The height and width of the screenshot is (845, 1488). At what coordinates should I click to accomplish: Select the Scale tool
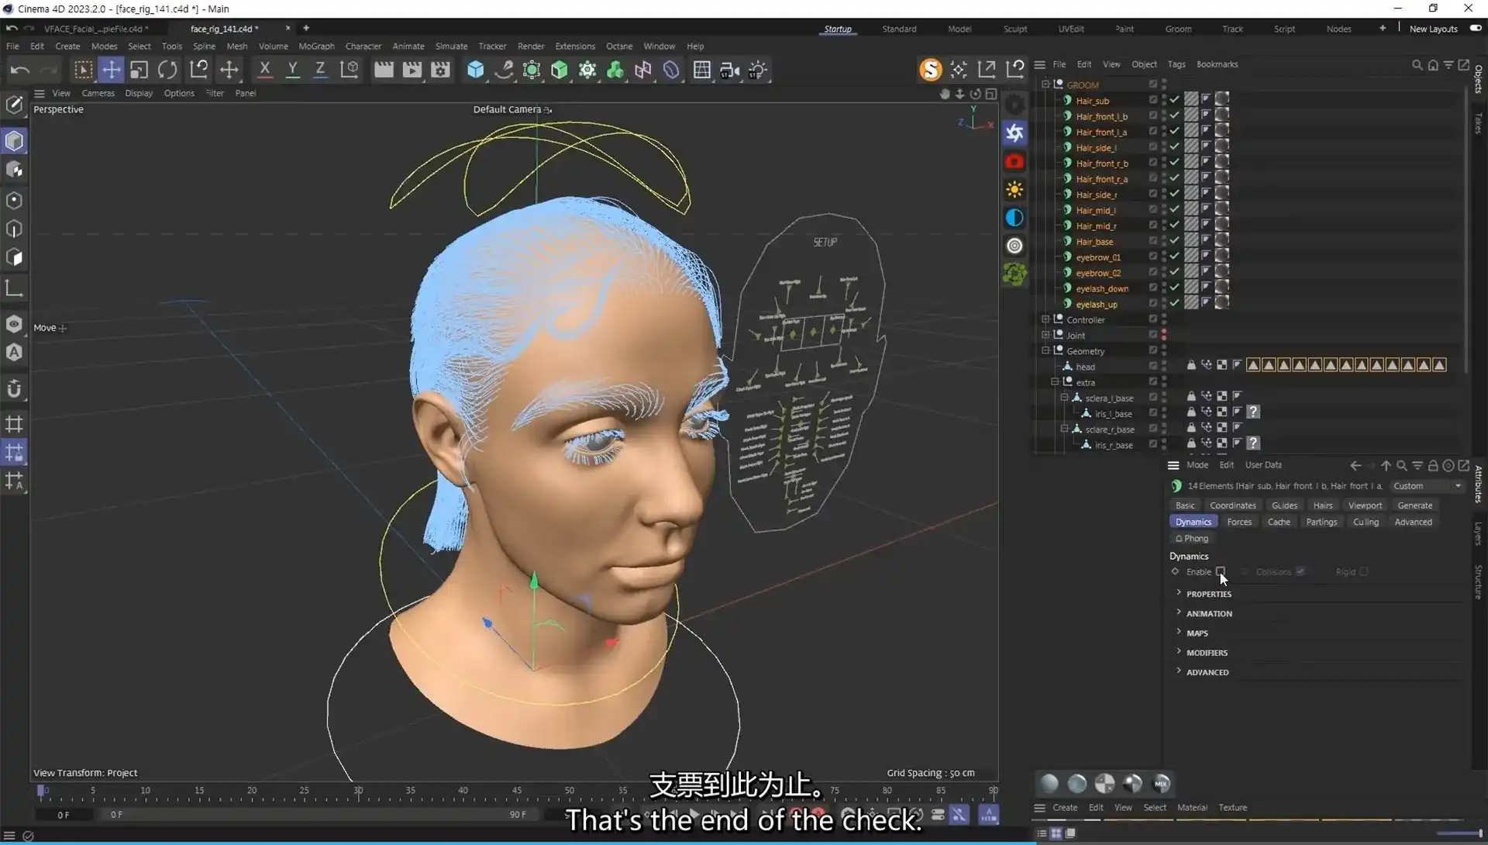pyautogui.click(x=139, y=70)
